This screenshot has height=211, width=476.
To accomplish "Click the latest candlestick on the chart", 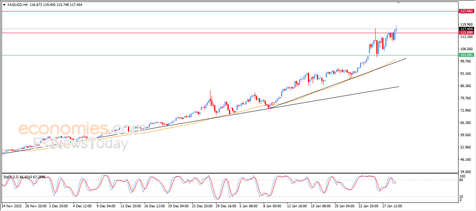I will point(396,29).
